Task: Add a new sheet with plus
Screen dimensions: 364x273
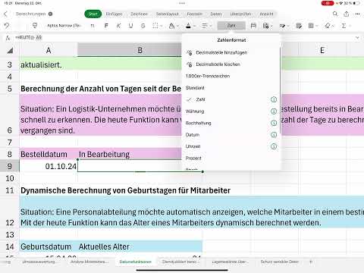Action: tap(311, 262)
